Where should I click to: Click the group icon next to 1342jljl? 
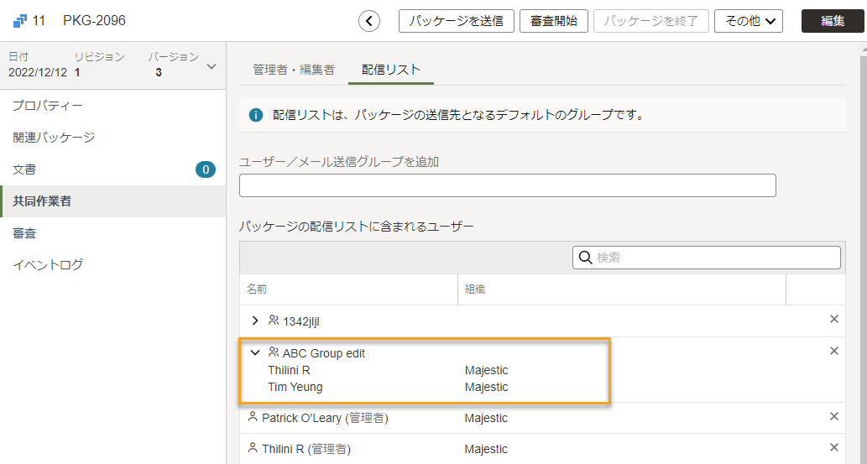(273, 320)
